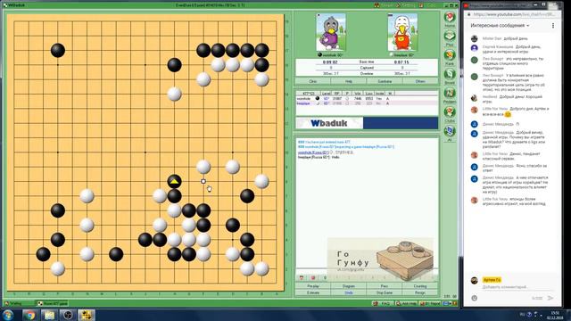Viewport: 571px width, 321px height.
Task: Click 'Mister Dan' username in YouTube chat
Action: pyautogui.click(x=492, y=38)
